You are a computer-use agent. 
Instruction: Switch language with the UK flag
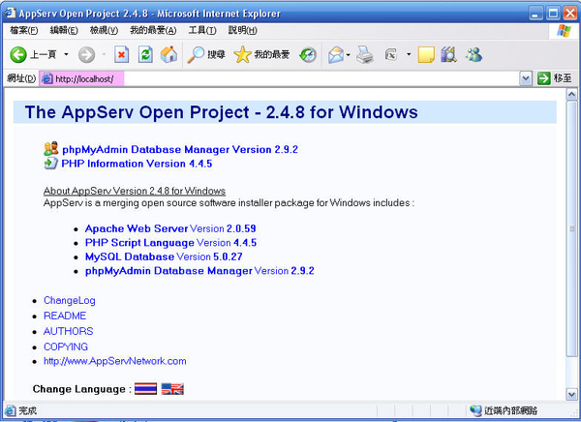tap(172, 389)
